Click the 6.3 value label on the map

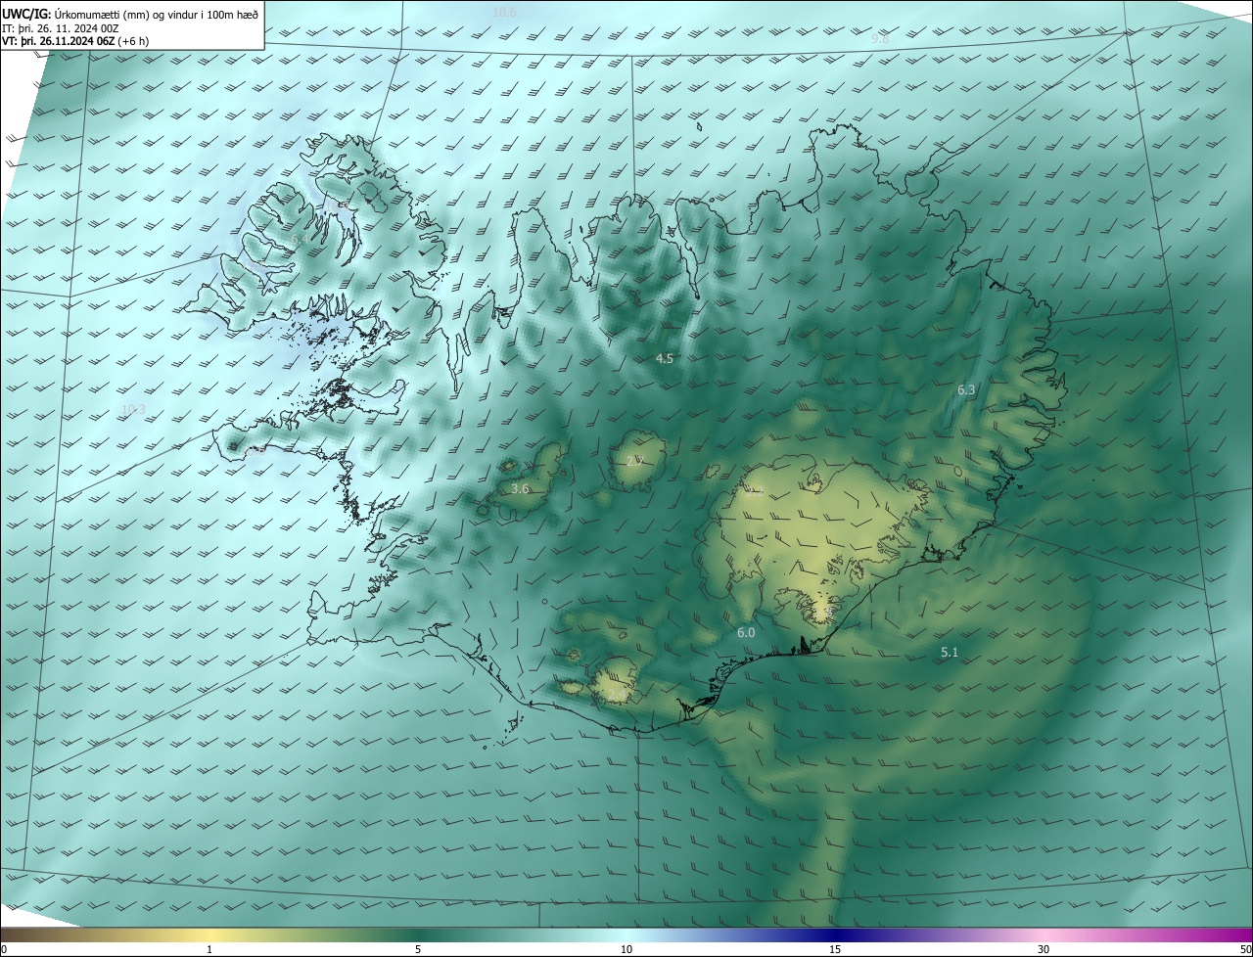click(x=966, y=389)
